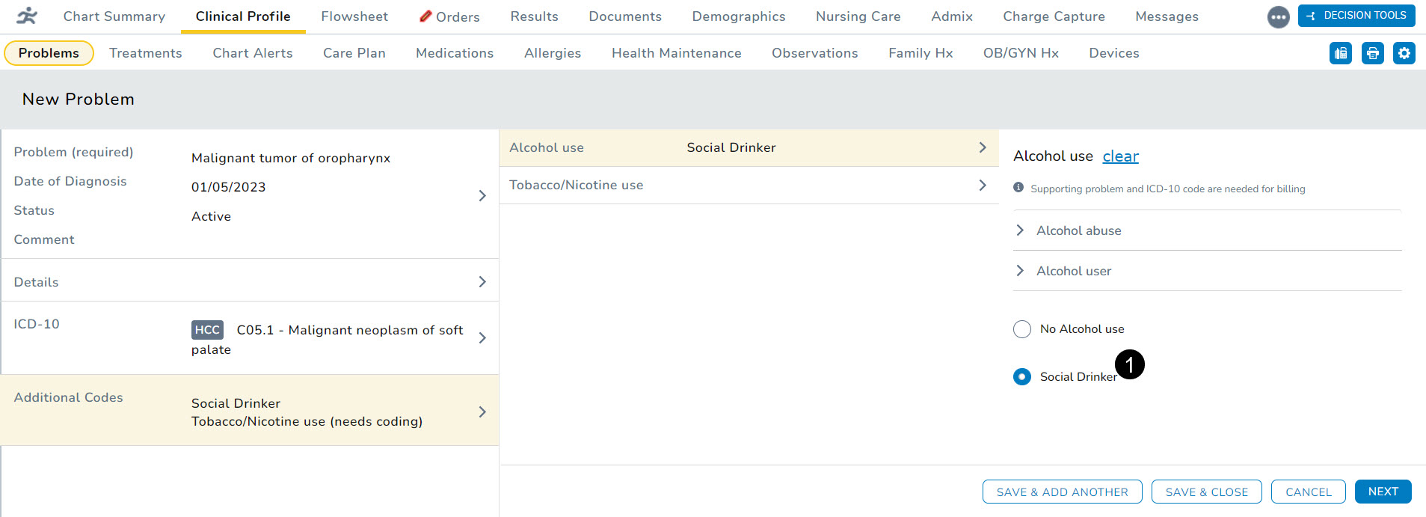Click the HCC badge in ICD-10 row
The image size is (1426, 517).
(207, 330)
